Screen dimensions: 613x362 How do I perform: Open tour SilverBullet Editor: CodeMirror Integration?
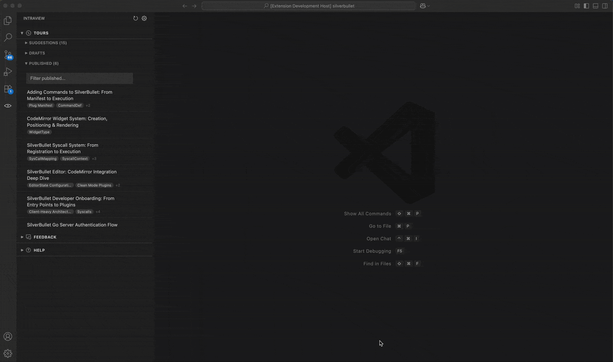point(71,175)
